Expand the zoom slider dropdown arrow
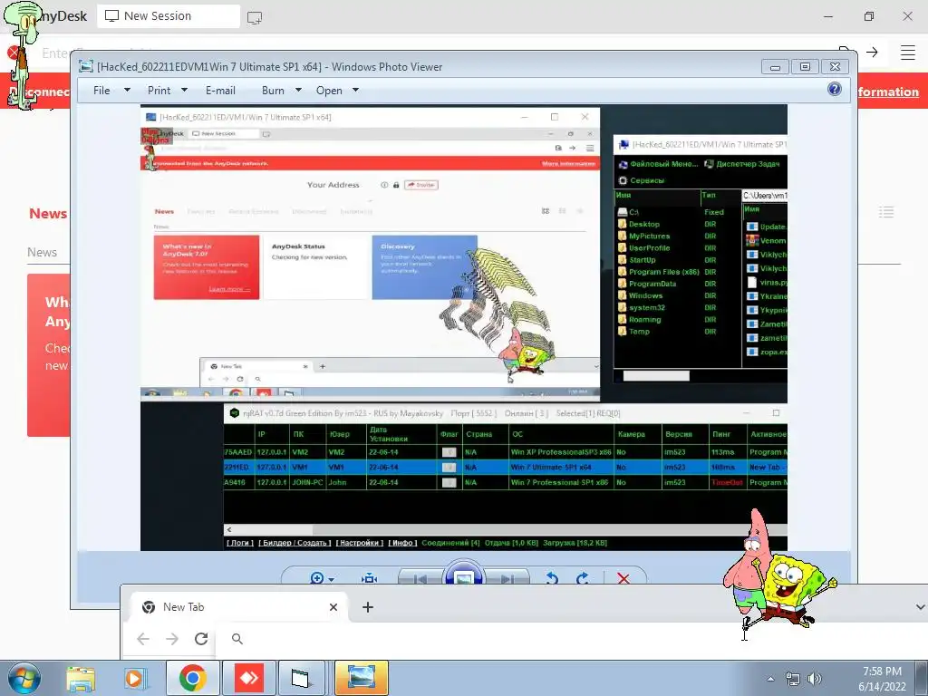Image resolution: width=928 pixels, height=696 pixels. [332, 579]
